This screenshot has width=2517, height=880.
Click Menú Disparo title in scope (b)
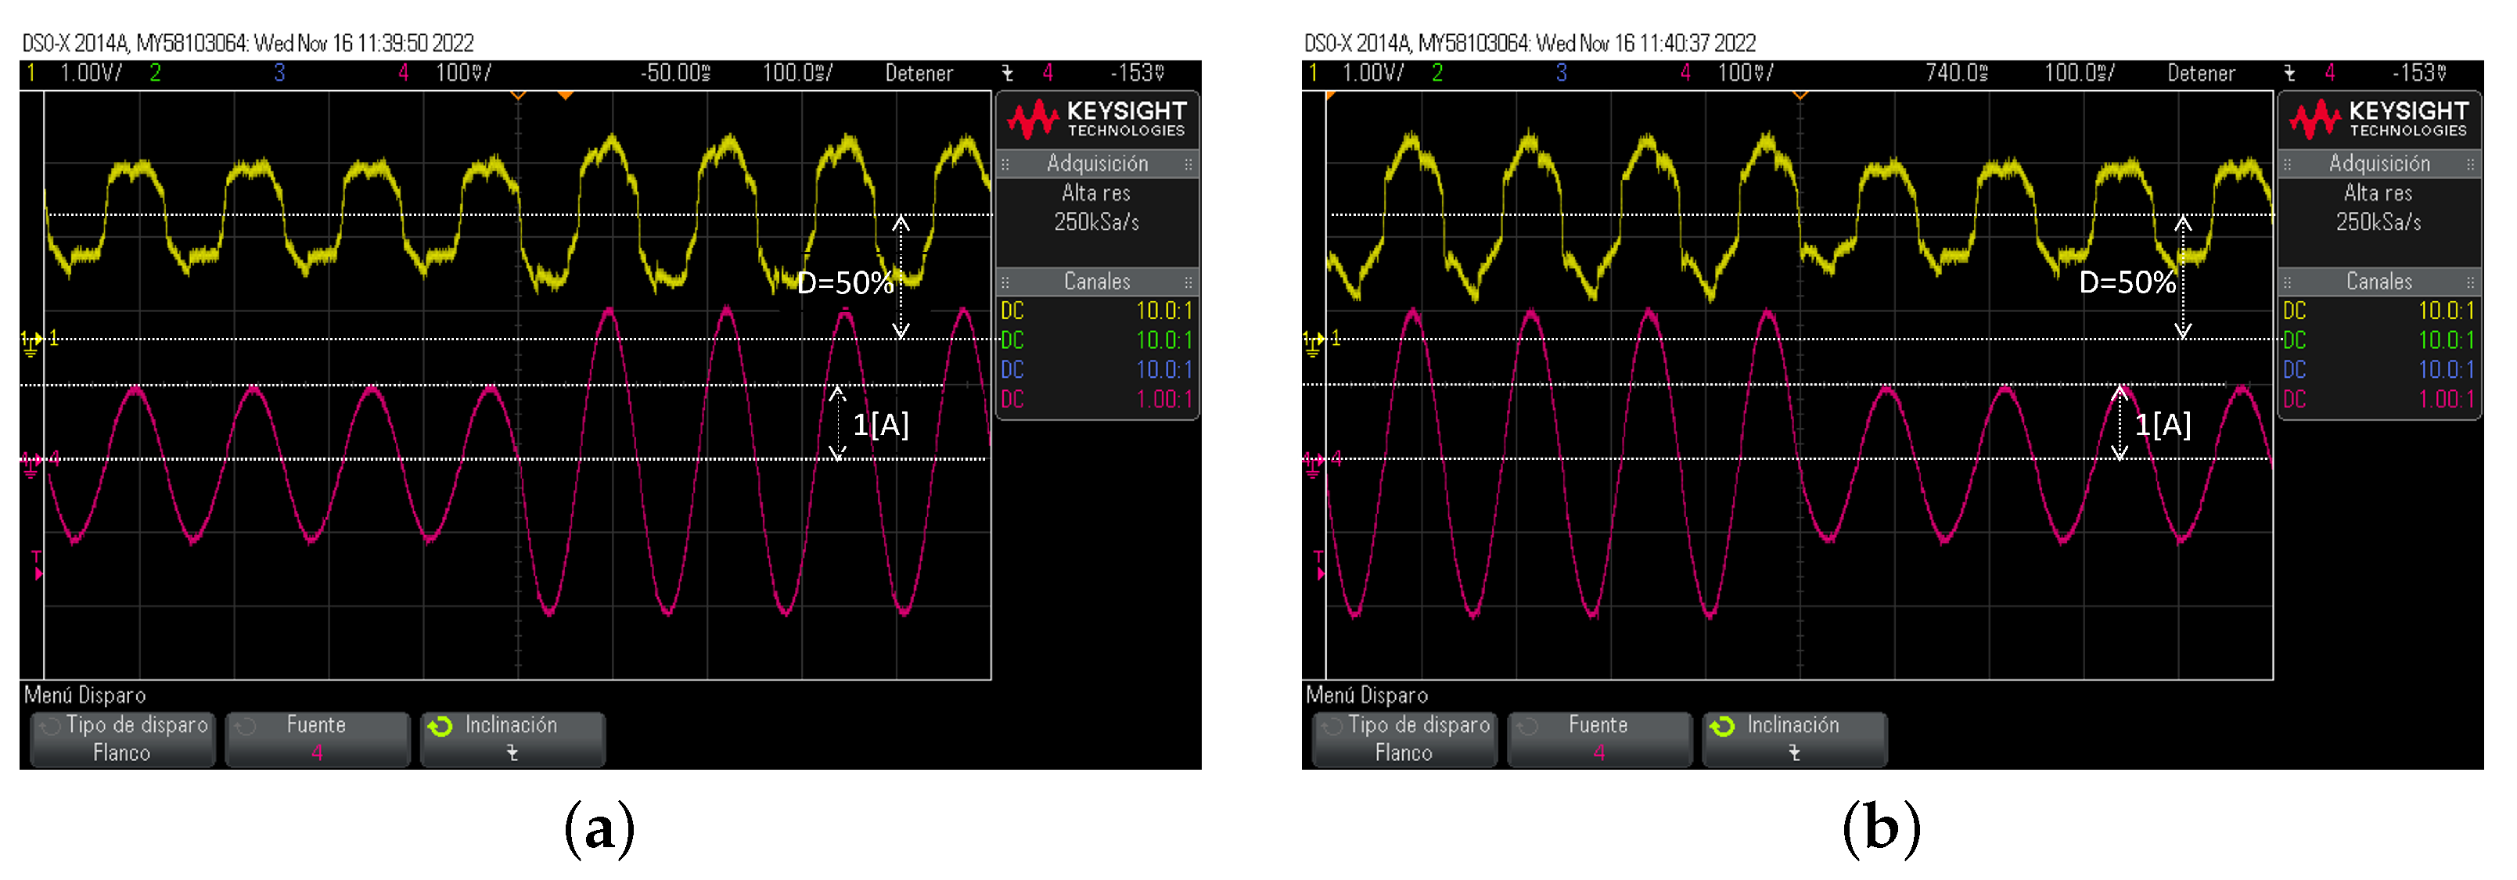tap(1367, 695)
